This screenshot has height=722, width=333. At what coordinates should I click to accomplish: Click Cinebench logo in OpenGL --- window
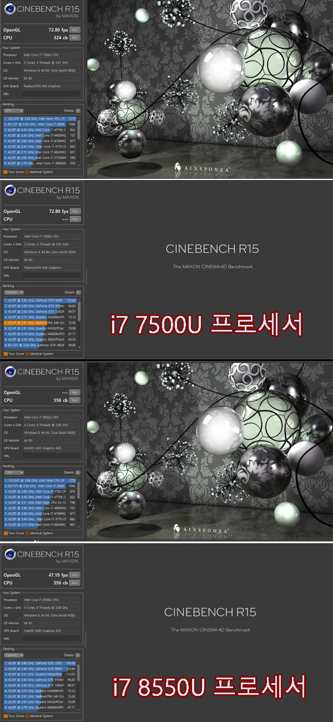click(10, 373)
